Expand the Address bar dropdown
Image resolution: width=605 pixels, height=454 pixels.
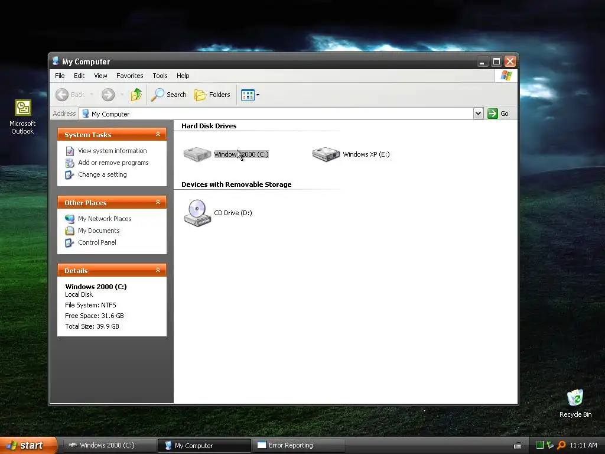point(478,113)
